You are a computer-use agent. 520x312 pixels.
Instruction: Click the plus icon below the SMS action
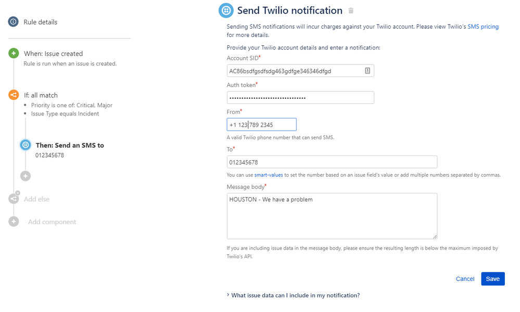point(25,176)
